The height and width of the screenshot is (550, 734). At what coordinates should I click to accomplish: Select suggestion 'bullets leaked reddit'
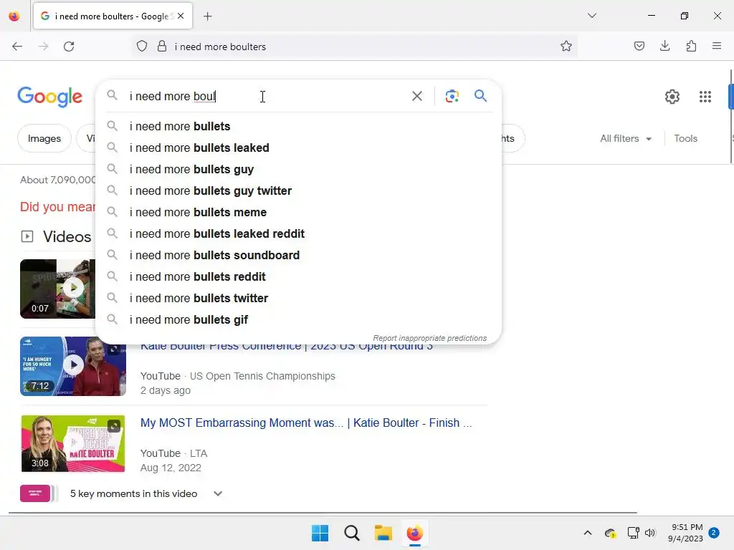pos(298,234)
